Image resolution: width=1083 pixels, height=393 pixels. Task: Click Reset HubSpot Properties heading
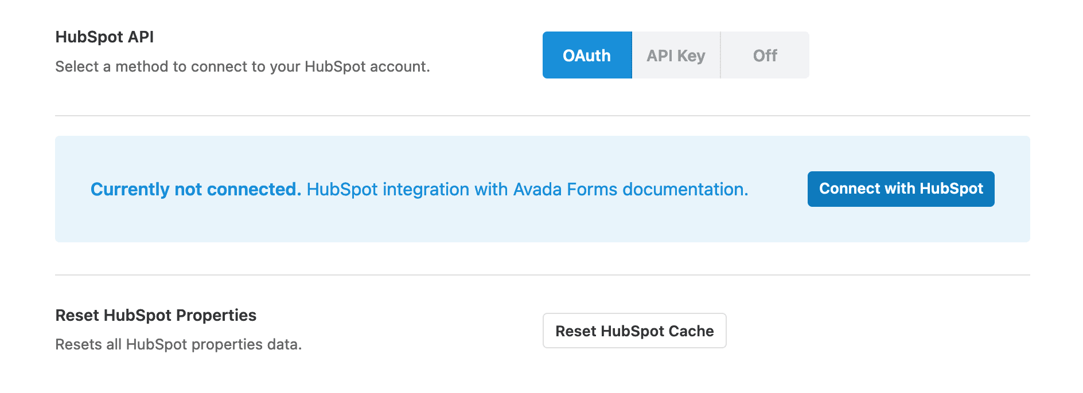(155, 315)
